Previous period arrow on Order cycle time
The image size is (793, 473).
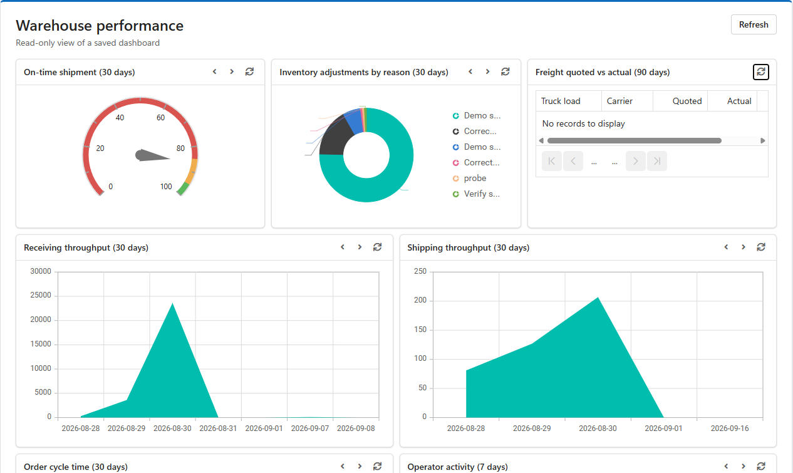(343, 466)
